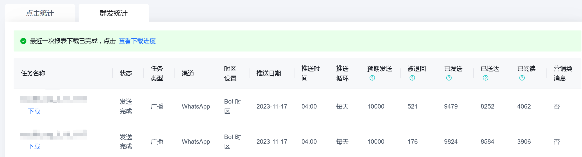Image resolution: width=582 pixels, height=157 pixels.
Task: Click 176 bounced count in second row
Action: [x=413, y=141]
